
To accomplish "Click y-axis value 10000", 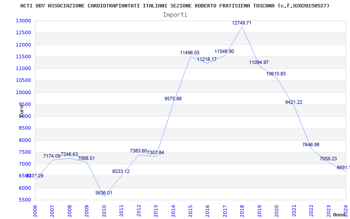I will tap(23, 92).
